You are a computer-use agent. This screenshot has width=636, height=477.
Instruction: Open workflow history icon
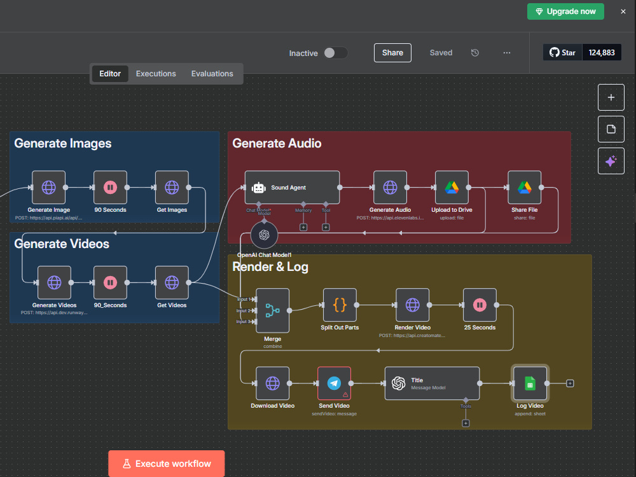[x=475, y=53]
